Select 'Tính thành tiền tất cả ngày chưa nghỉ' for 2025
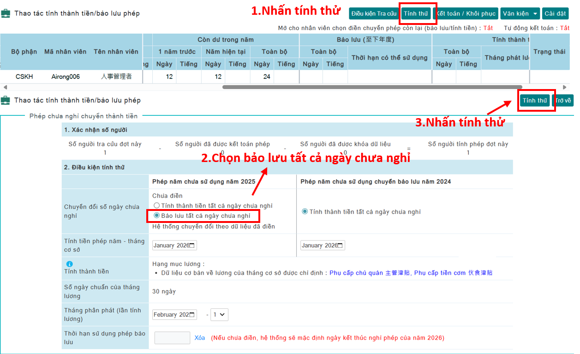This screenshot has width=580, height=354. click(x=157, y=206)
